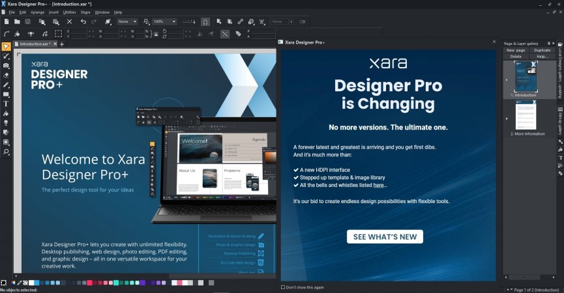The width and height of the screenshot is (564, 293).
Task: Click the Copy icon in the toolbar
Action: [x=42, y=22]
